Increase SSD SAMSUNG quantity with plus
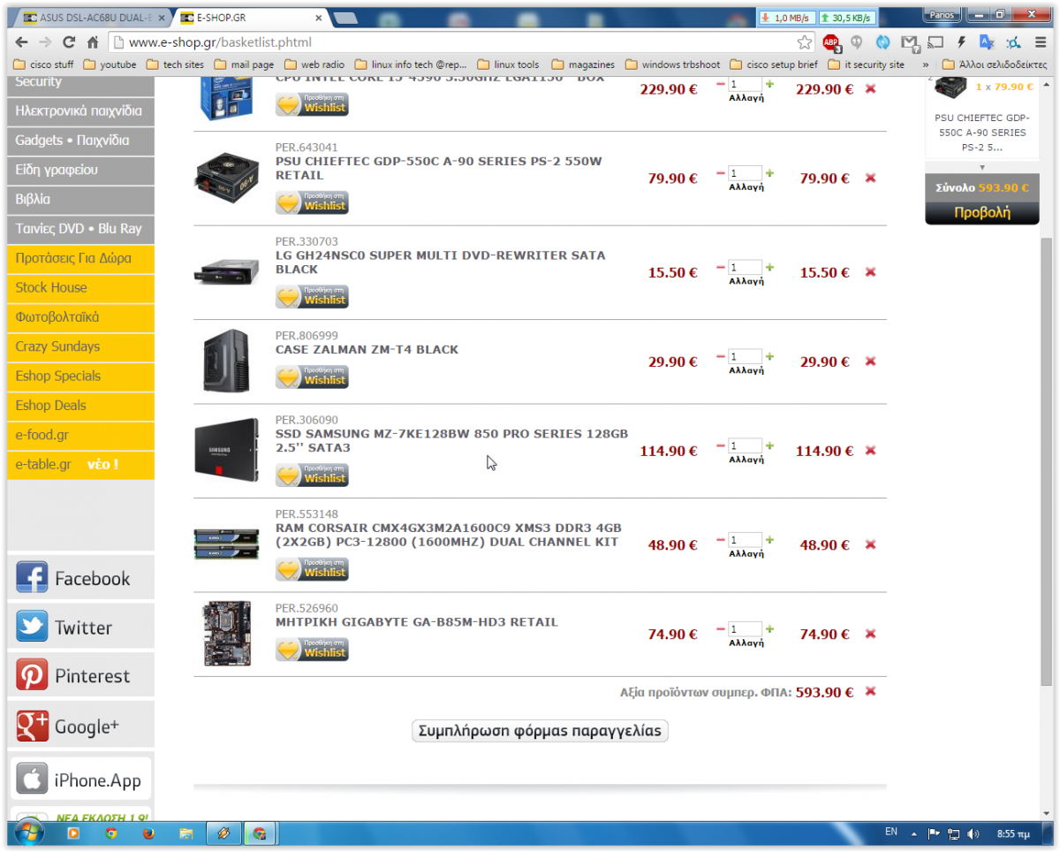 [769, 445]
